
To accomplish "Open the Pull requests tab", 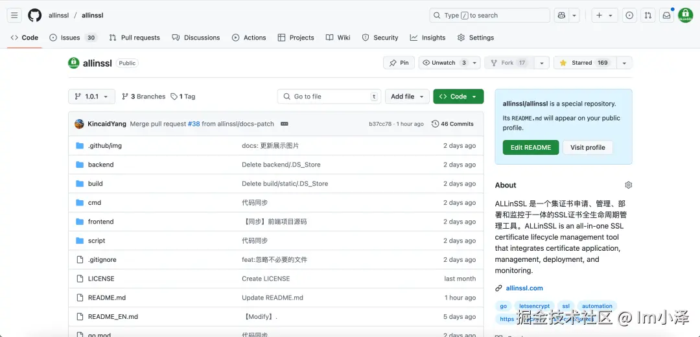I will (x=134, y=38).
